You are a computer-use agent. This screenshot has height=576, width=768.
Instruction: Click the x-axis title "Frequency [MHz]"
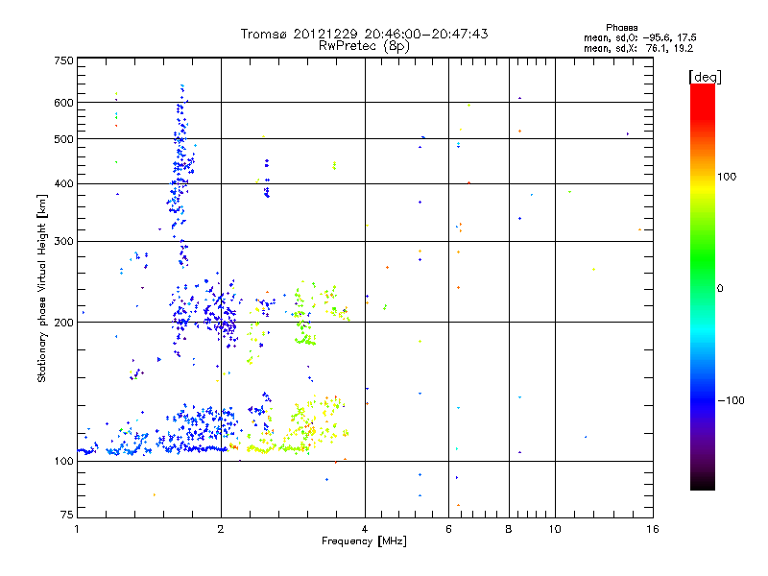pos(364,541)
